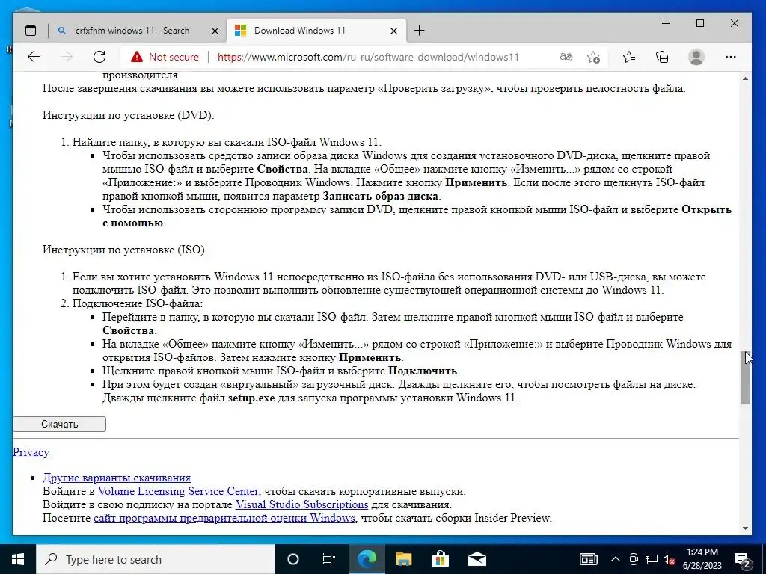Refresh the current page
Screen dimensions: 766x574
coord(99,57)
